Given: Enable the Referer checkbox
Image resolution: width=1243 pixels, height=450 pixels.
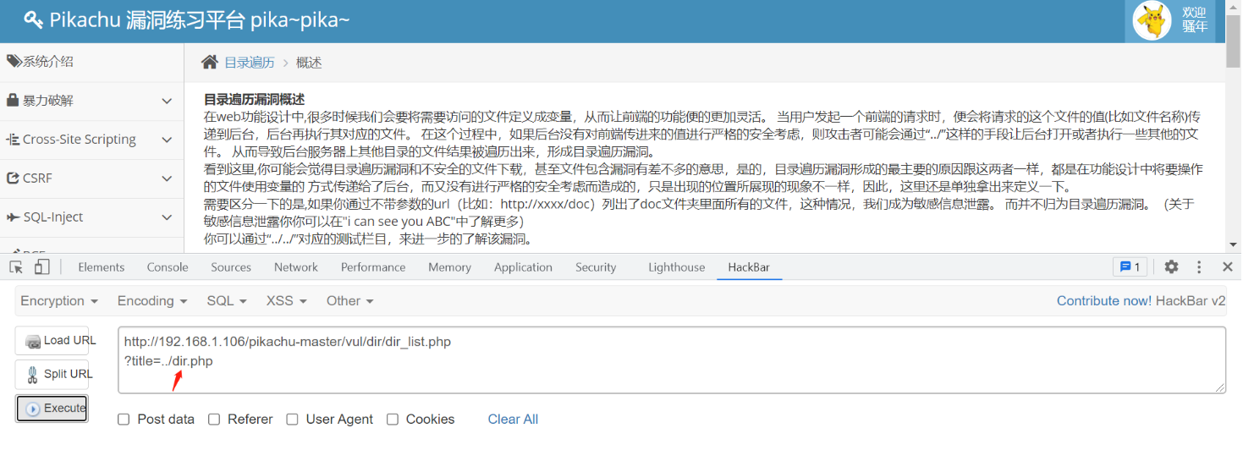Looking at the screenshot, I should pyautogui.click(x=214, y=420).
